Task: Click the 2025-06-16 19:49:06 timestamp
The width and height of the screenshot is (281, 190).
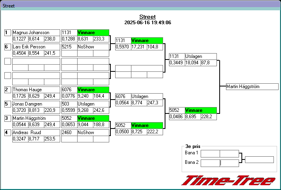Action: point(148,23)
